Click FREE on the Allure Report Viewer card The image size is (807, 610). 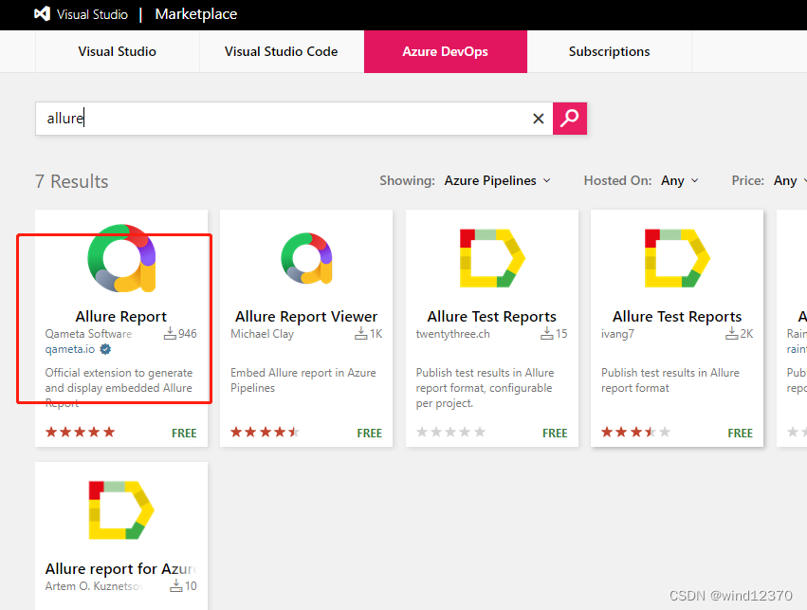click(370, 433)
